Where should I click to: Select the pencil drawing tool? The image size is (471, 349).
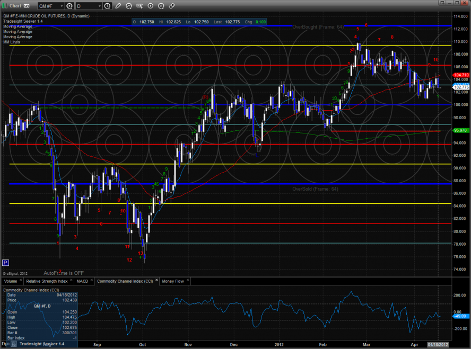coord(118,6)
